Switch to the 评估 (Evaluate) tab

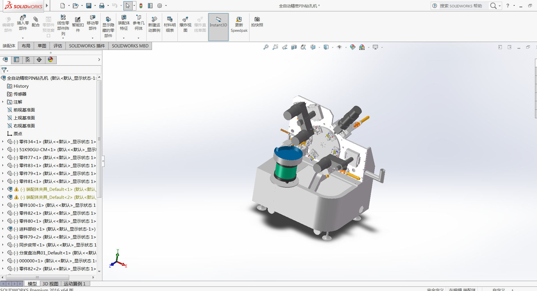tap(58, 46)
